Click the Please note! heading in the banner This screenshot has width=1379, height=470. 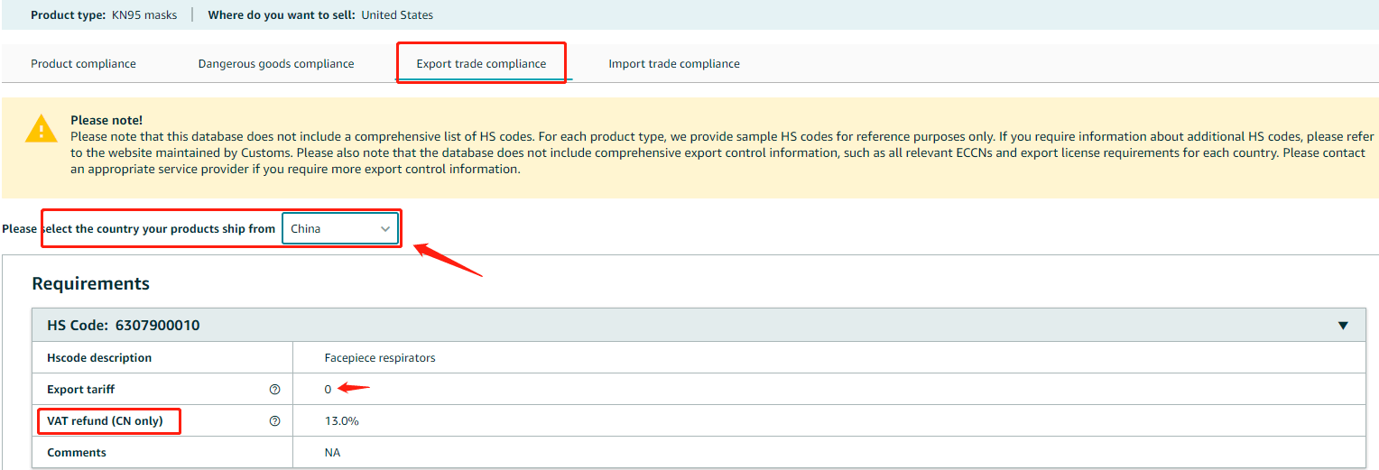click(x=106, y=120)
